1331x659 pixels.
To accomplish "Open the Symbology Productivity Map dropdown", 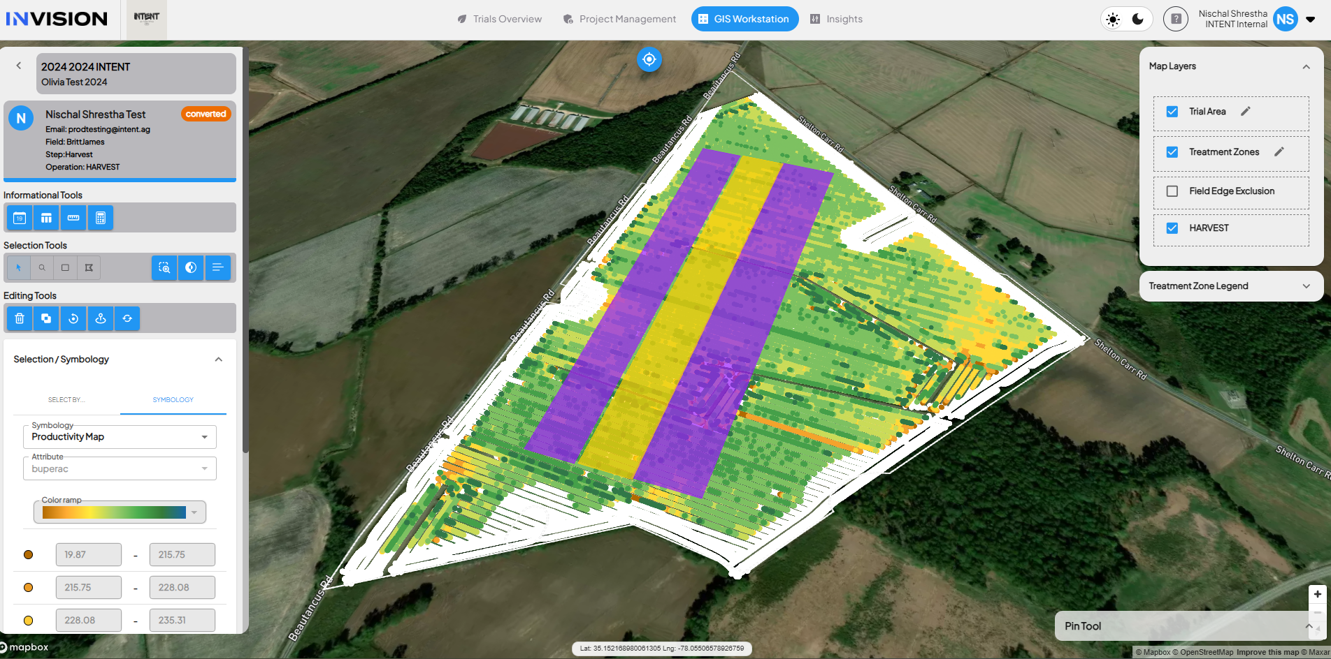I will [120, 437].
